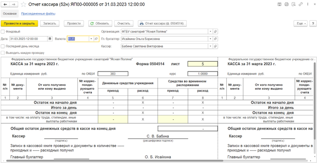Click the Форма 0504514 text
Image resolution: width=317 pixels, height=163 pixels.
150,64
